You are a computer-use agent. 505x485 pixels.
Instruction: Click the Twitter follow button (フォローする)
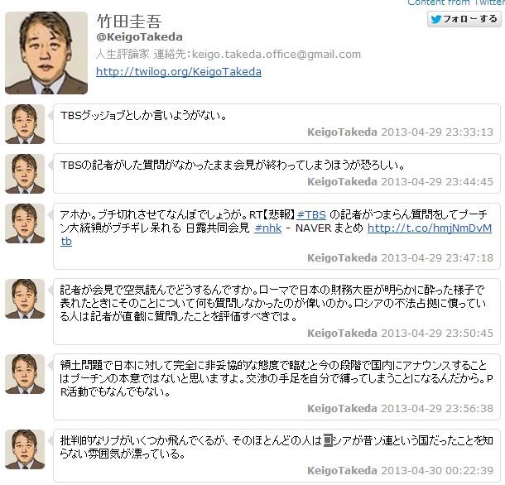[464, 19]
